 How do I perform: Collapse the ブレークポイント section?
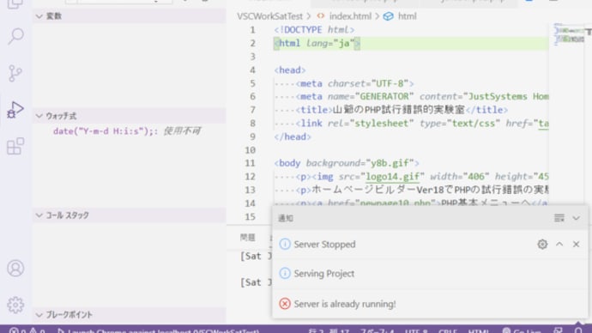point(39,314)
